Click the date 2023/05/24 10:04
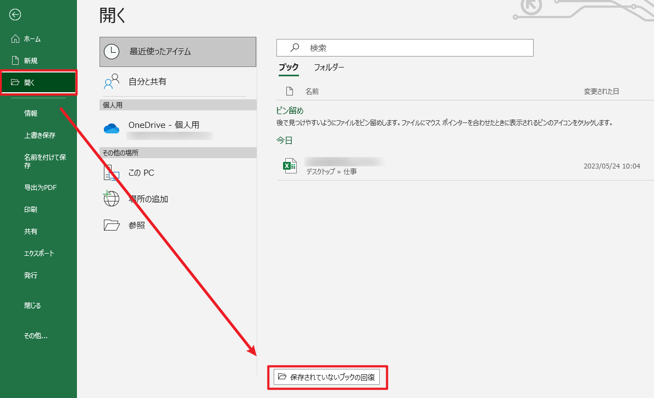The width and height of the screenshot is (654, 398). tap(612, 166)
